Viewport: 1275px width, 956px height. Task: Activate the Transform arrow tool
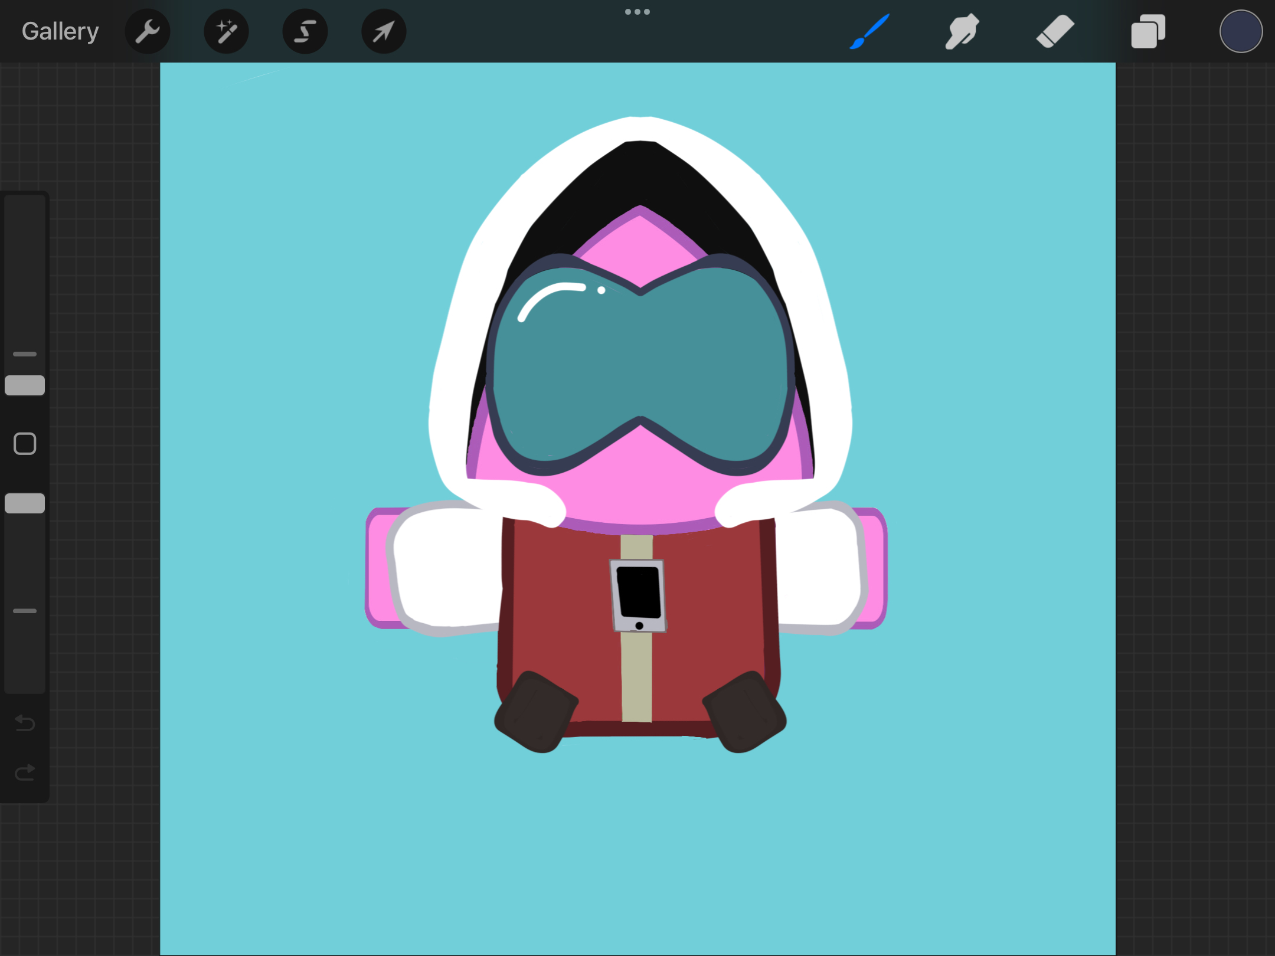[384, 31]
